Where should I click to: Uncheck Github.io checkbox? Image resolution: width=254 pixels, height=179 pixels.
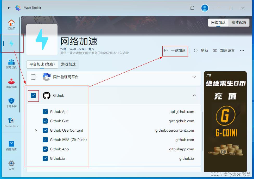[x=45, y=159]
